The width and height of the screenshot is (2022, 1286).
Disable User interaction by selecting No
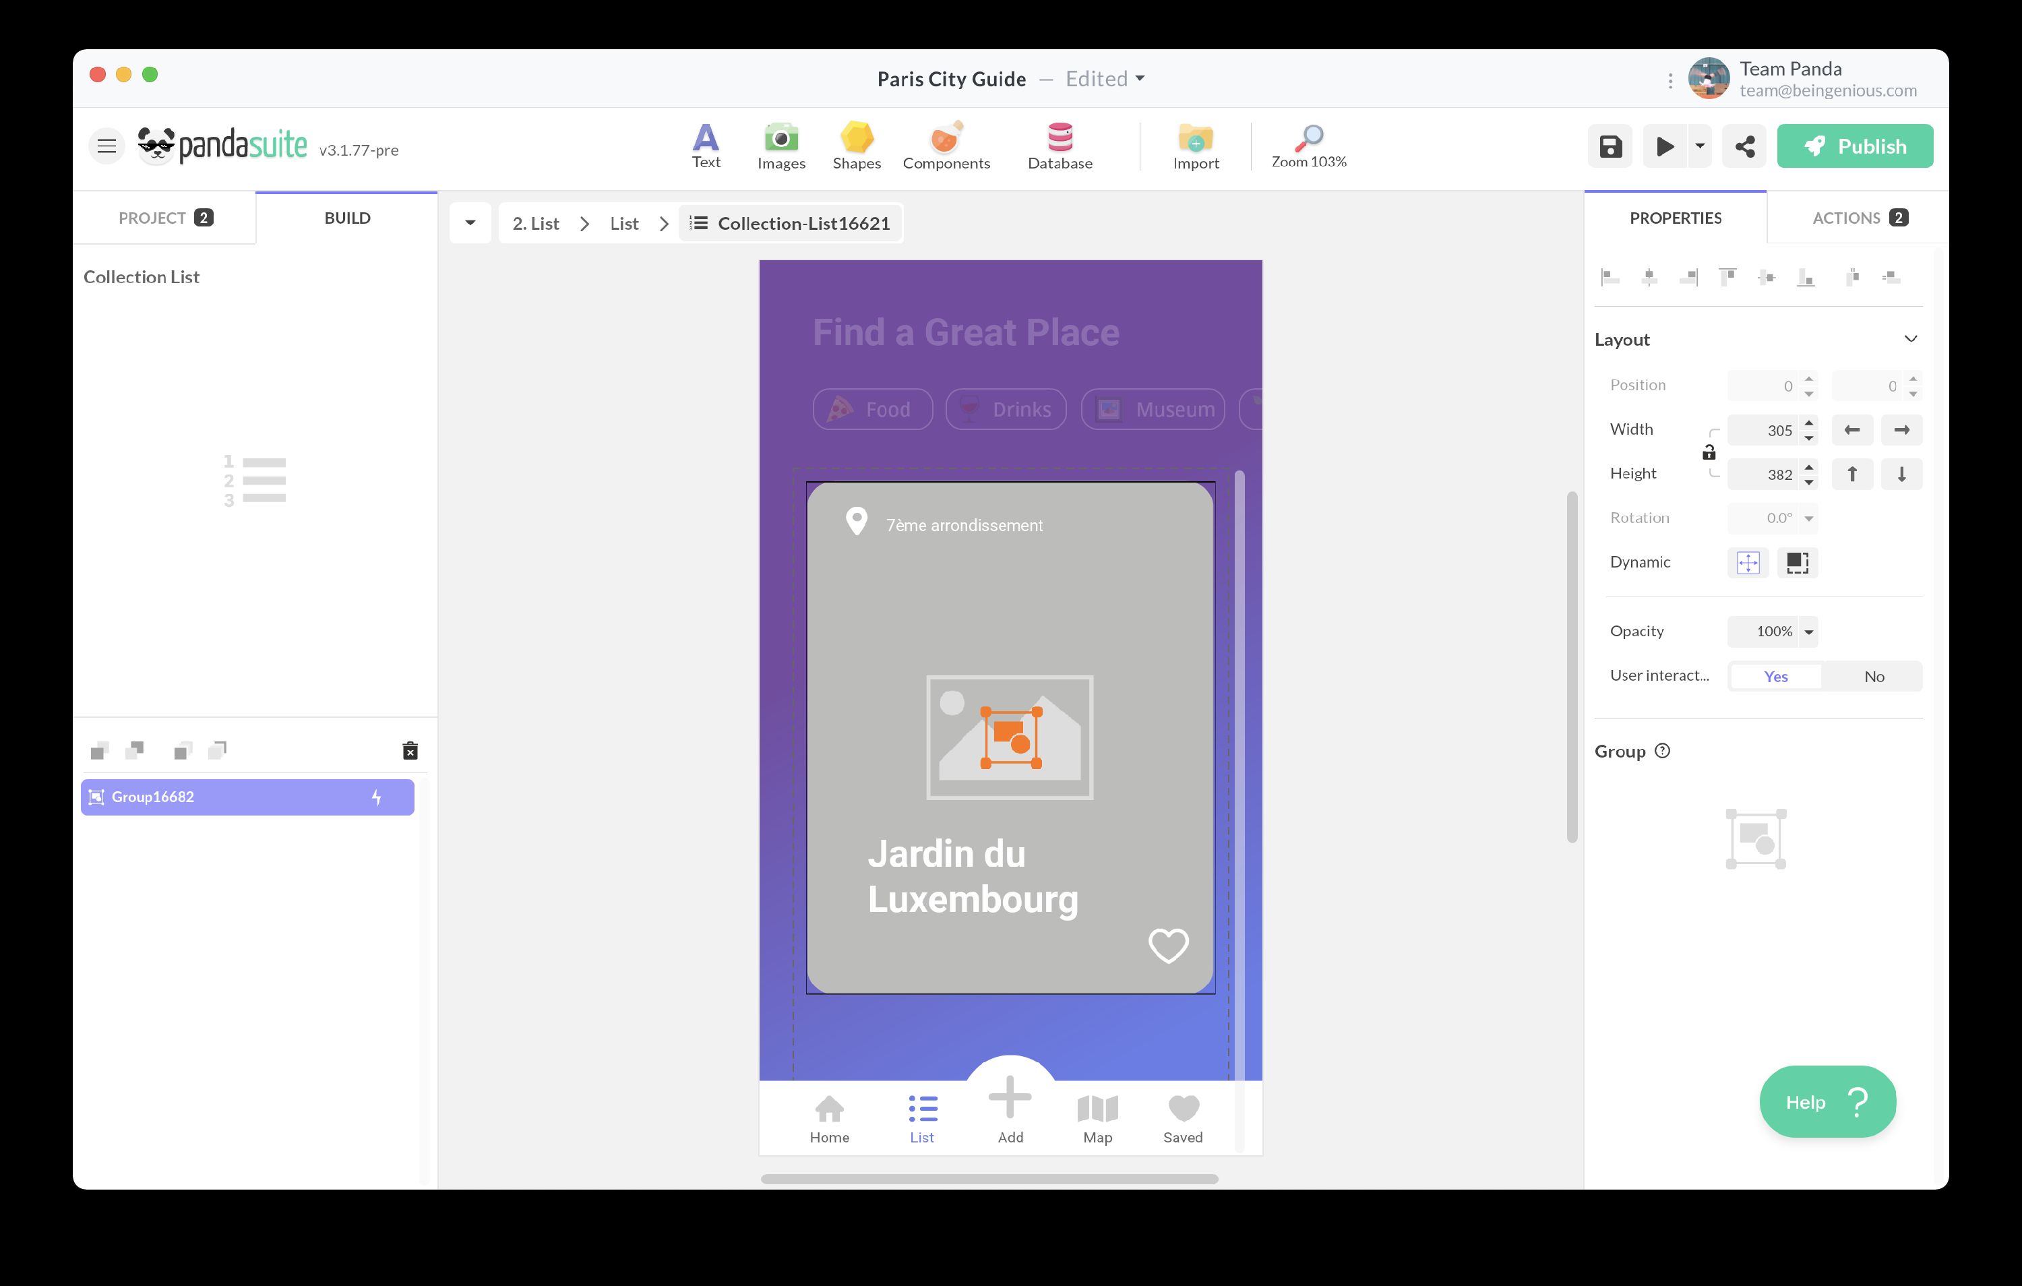(1874, 675)
